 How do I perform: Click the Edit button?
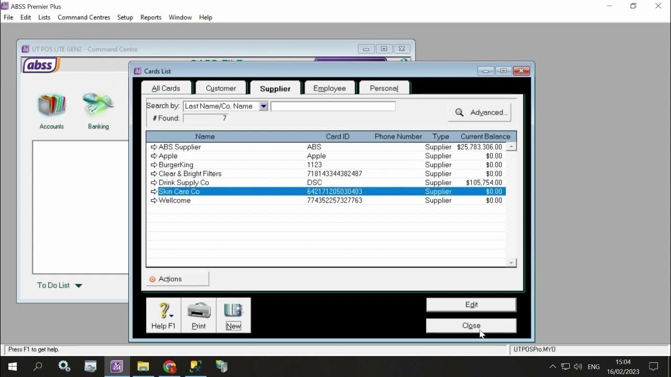pyautogui.click(x=471, y=305)
